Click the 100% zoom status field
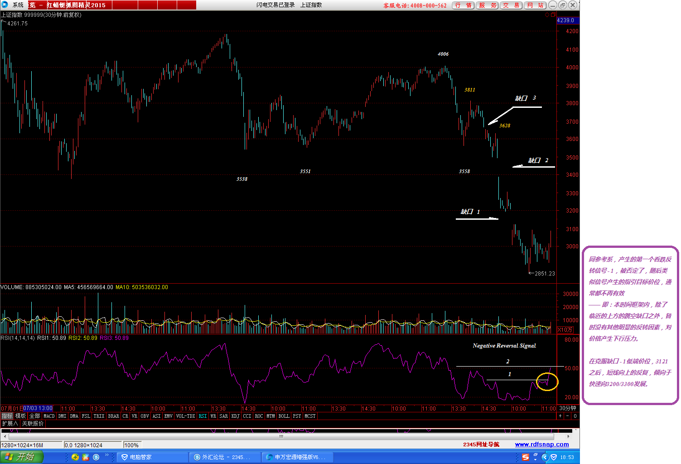This screenshot has height=464, width=681. (131, 445)
